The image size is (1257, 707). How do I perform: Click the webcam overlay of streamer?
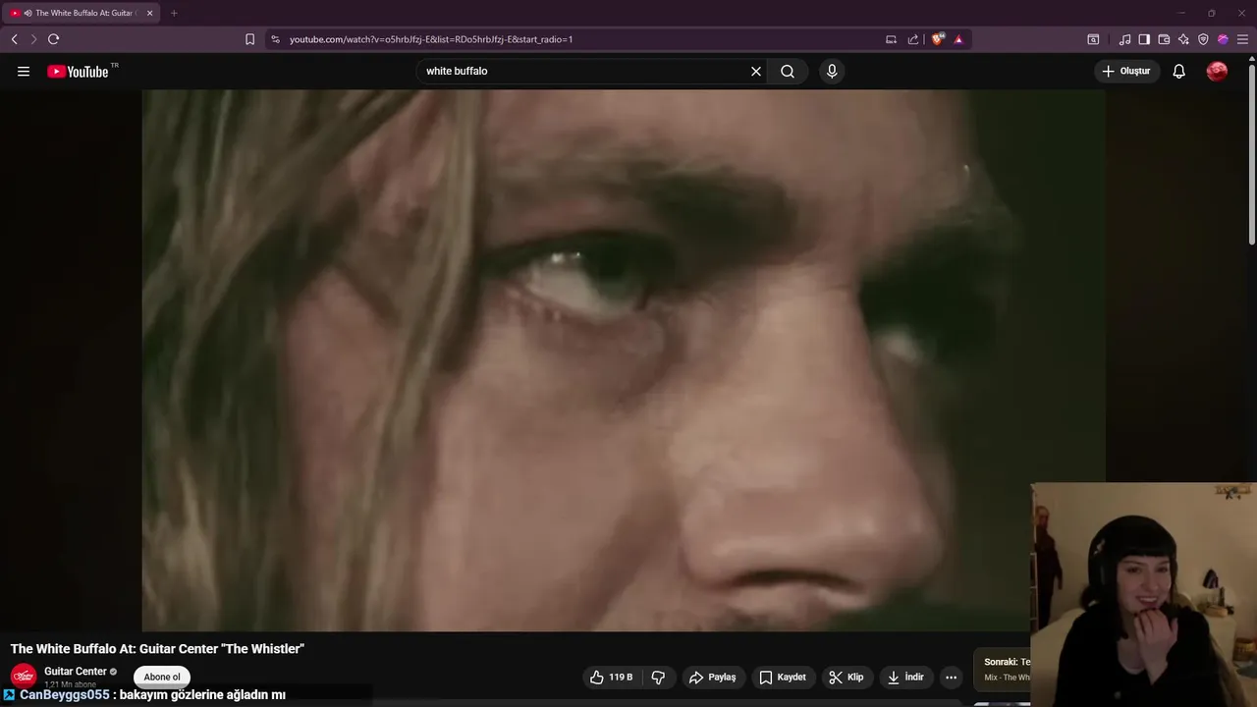(1143, 595)
